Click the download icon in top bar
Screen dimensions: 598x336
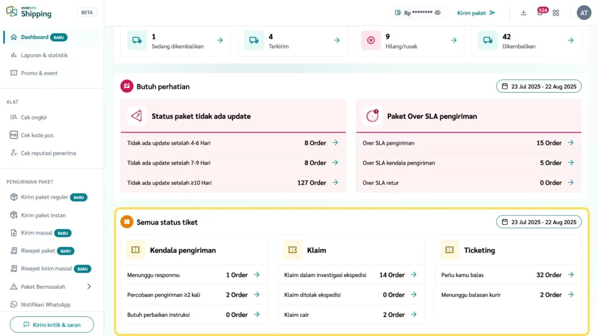(523, 13)
